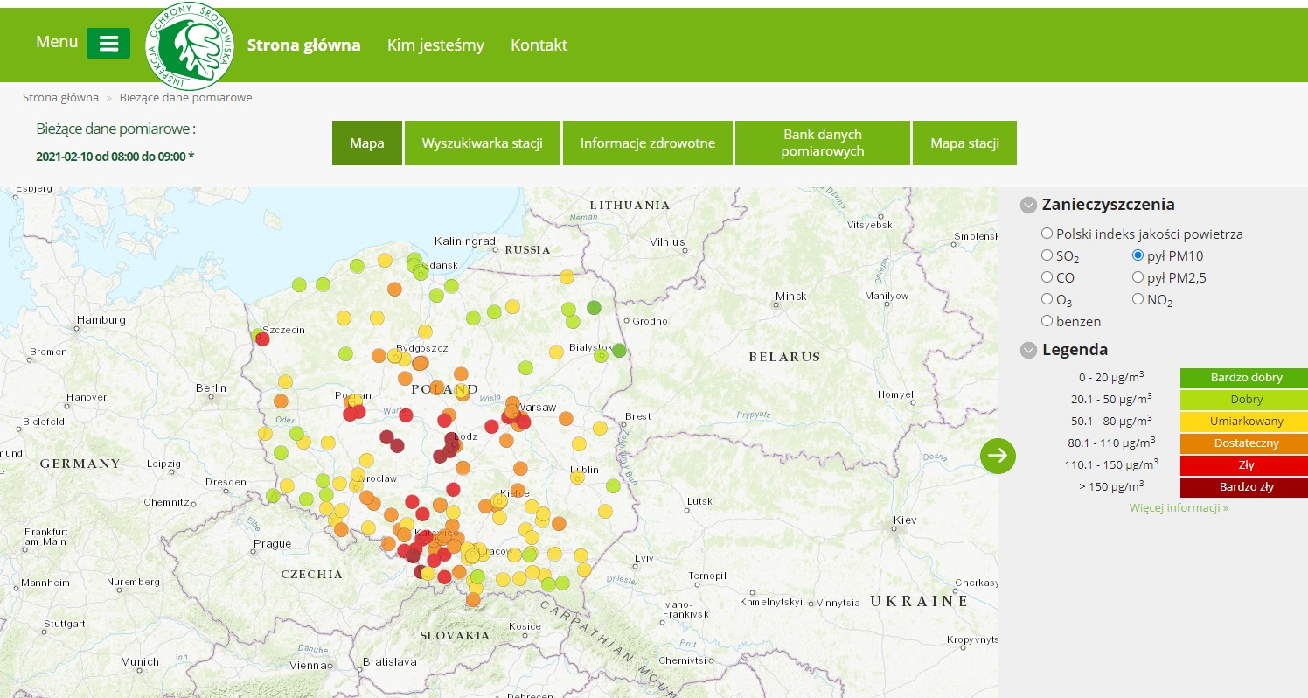This screenshot has width=1308, height=698.
Task: Click the green arrow to collapse side panel
Action: coord(998,456)
